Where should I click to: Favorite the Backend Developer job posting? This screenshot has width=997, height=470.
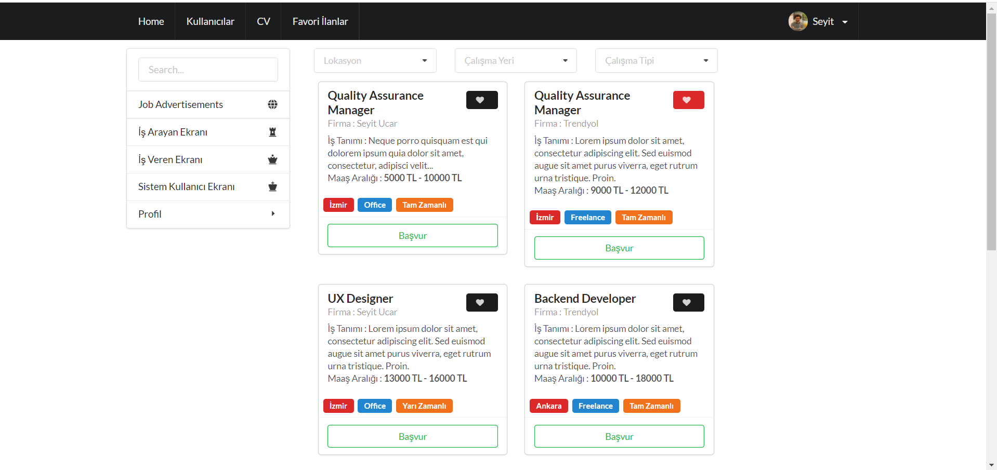(688, 302)
